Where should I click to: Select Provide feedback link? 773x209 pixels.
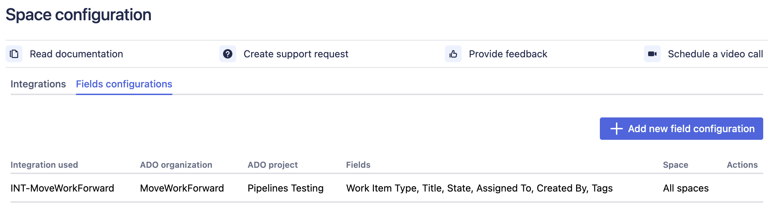508,54
